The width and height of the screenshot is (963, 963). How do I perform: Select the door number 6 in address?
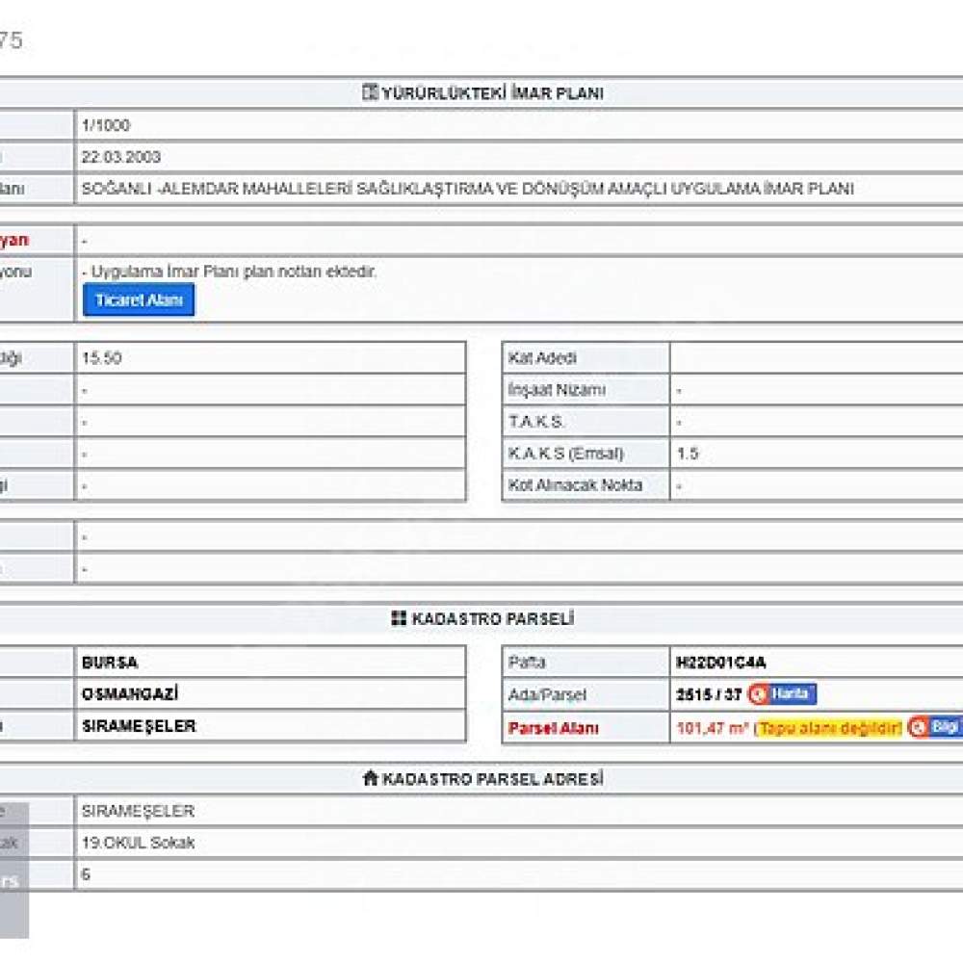pyautogui.click(x=86, y=874)
